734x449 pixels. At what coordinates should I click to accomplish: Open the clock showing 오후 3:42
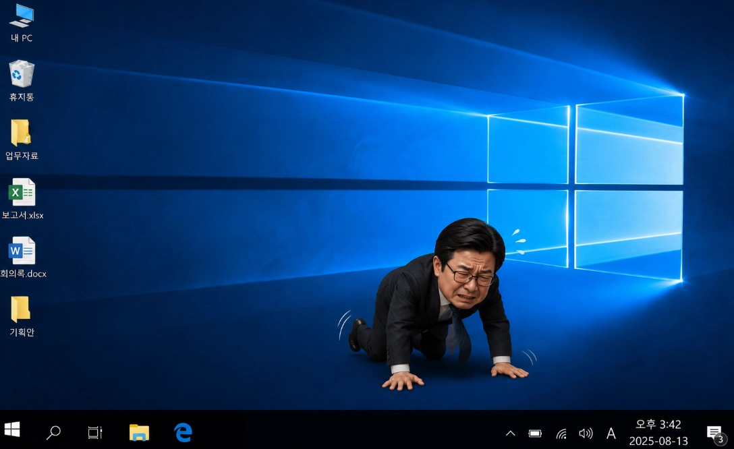click(x=658, y=424)
